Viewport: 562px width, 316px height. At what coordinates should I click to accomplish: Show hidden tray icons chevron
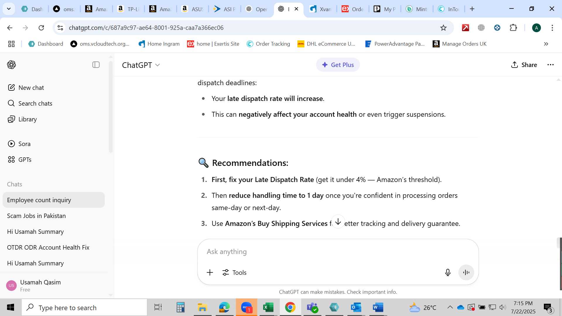coord(450,307)
